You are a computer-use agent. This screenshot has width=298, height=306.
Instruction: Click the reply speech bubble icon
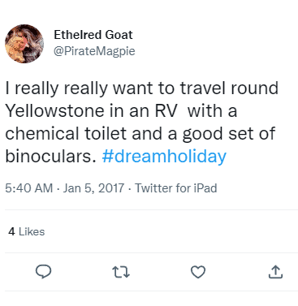(x=43, y=272)
